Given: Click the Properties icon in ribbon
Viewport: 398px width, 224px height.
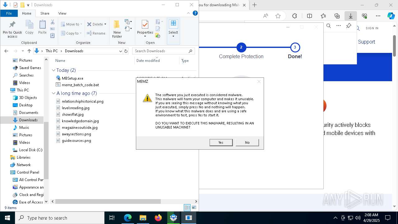Looking at the screenshot, I should click(145, 25).
